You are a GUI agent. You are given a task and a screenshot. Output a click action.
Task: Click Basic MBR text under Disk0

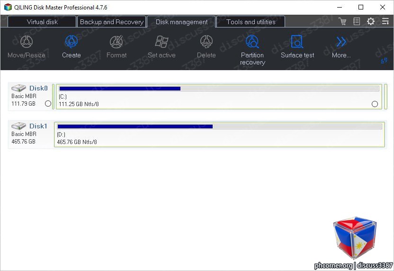click(x=24, y=96)
